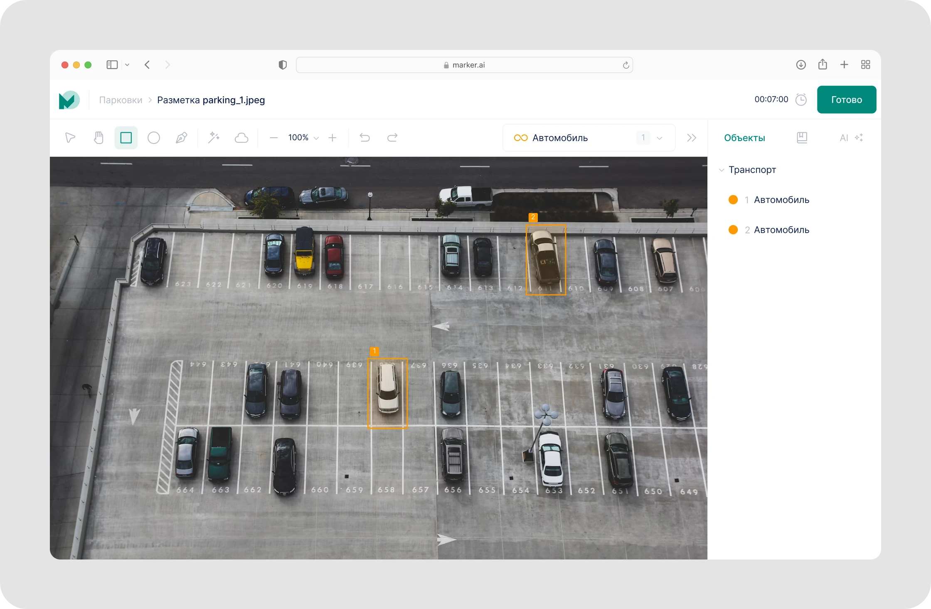Show browser downloads
Viewport: 931px width, 609px height.
click(x=801, y=64)
